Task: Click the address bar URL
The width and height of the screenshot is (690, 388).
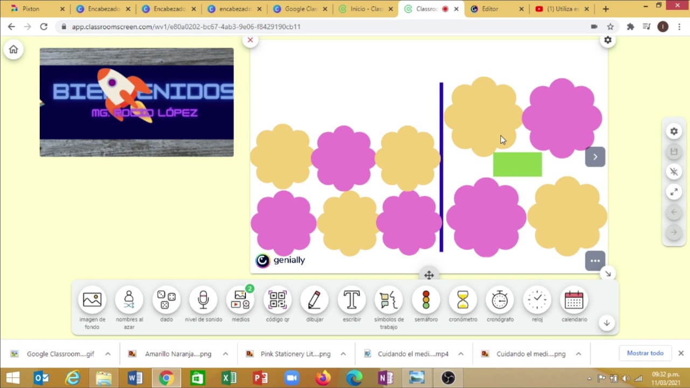Action: coord(186,26)
